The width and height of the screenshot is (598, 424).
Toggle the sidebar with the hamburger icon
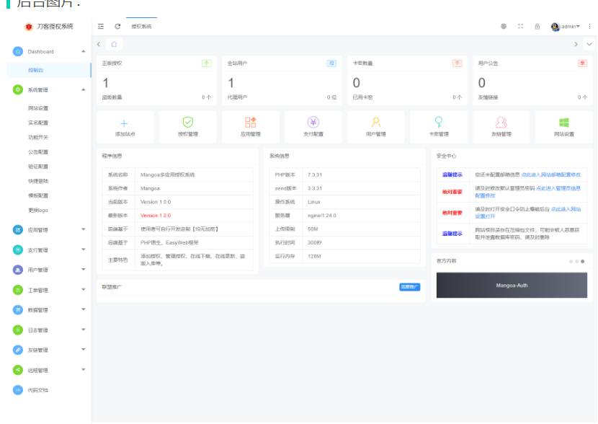100,25
